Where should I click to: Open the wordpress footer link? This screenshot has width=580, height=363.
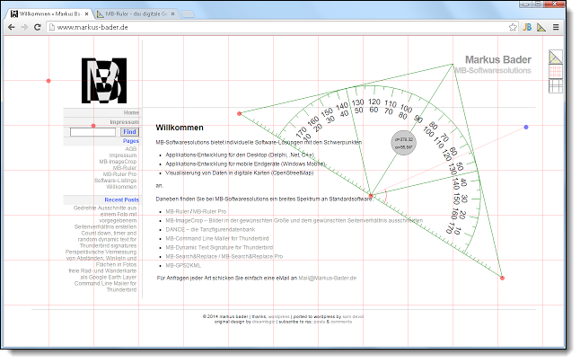[x=278, y=317]
